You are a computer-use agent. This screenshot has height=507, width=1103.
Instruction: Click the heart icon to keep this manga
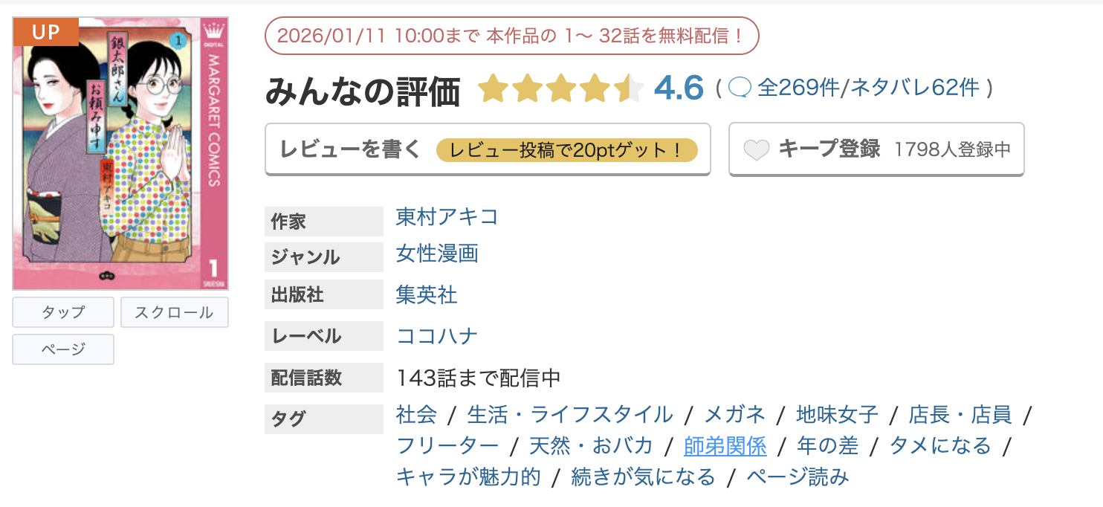(x=757, y=149)
